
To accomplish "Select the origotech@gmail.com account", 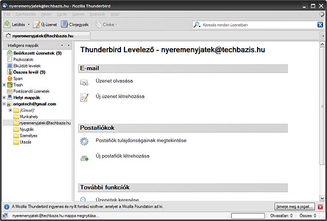I will point(32,104).
